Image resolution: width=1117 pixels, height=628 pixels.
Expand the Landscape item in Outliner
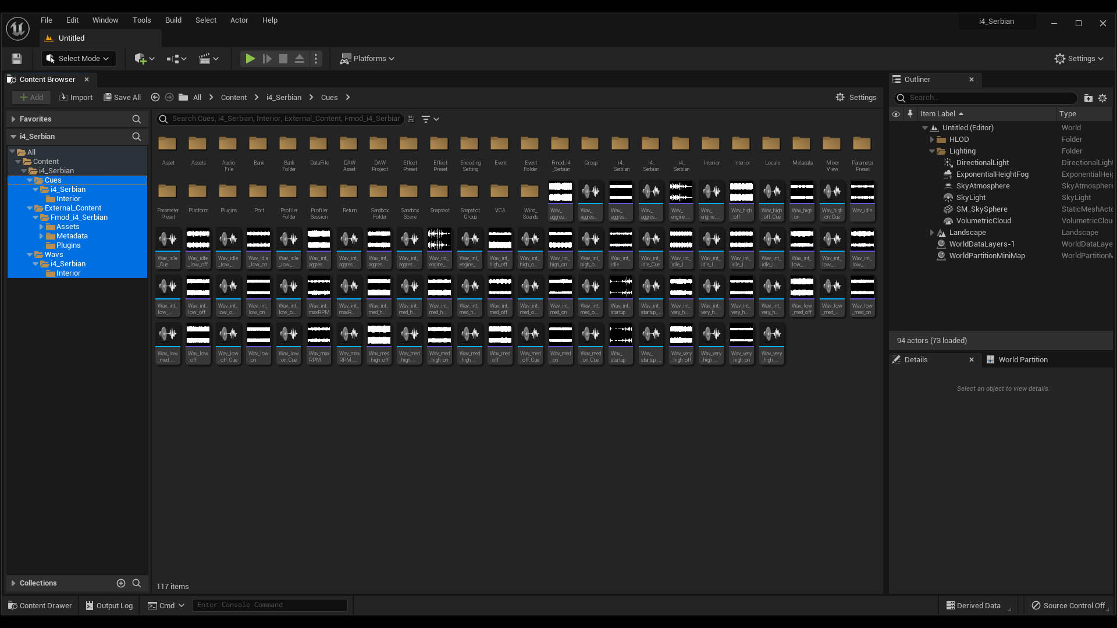[x=932, y=233]
